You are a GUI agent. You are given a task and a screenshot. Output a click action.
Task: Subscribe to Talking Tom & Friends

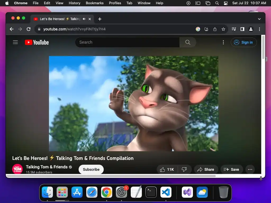pyautogui.click(x=91, y=169)
